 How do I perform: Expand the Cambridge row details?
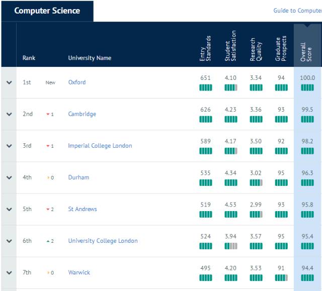(x=9, y=114)
